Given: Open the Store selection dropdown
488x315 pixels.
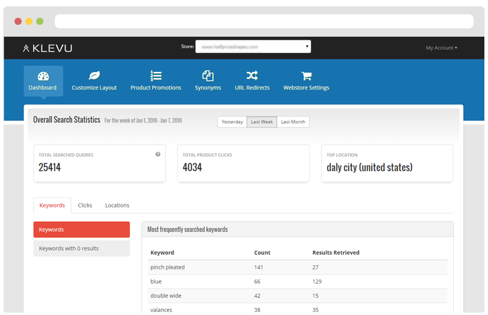Looking at the screenshot, I should [253, 47].
